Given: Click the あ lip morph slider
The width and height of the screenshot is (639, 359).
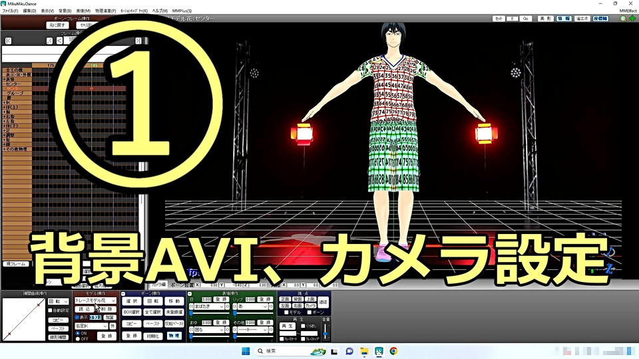Looking at the screenshot, I should [x=253, y=313].
